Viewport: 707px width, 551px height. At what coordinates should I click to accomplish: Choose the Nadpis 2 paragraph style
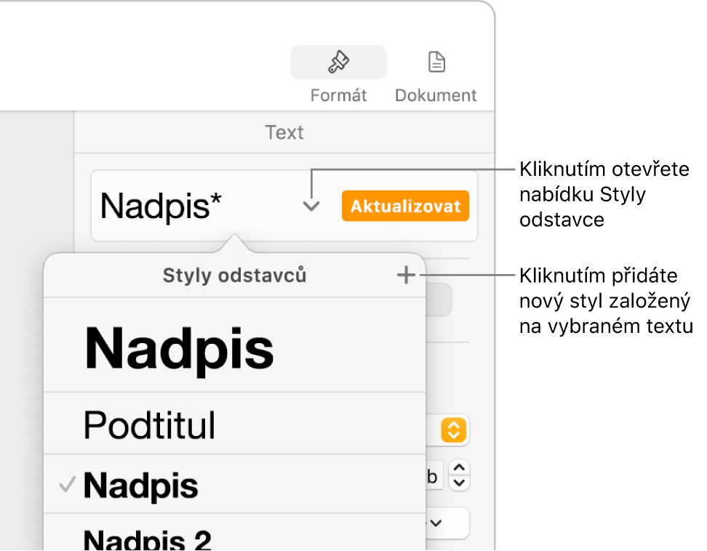coord(234,533)
